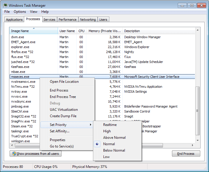This screenshot has width=209, height=172.
Task: Select the msseces.exe process row
Action: (102, 77)
